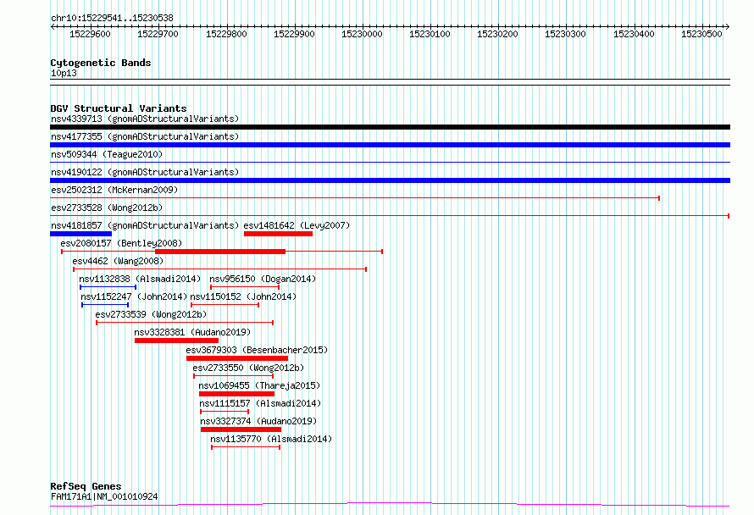
Task: Select the black nsv4339713 variant bar
Action: [x=390, y=127]
